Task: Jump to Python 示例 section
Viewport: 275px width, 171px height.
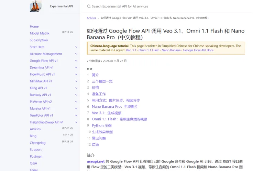Action: [x=102, y=126]
